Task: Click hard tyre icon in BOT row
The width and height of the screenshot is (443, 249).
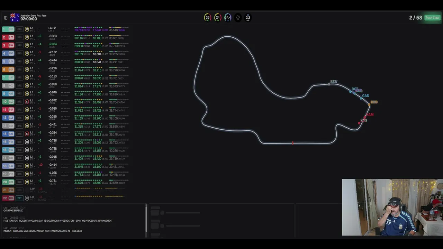Action: point(27,158)
